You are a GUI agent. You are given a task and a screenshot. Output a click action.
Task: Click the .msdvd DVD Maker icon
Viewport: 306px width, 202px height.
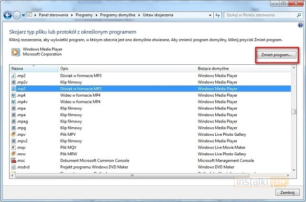(x=13, y=168)
